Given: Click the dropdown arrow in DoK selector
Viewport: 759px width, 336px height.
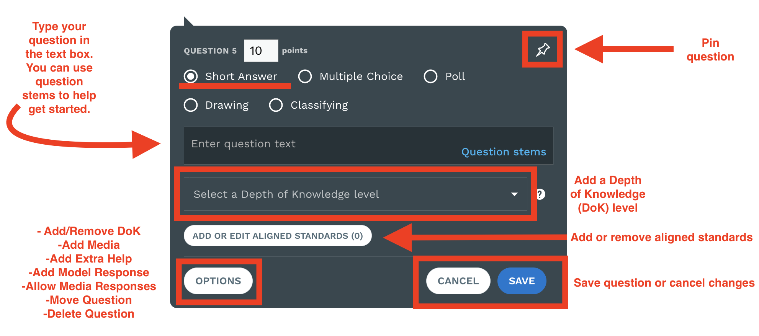Looking at the screenshot, I should tap(514, 194).
